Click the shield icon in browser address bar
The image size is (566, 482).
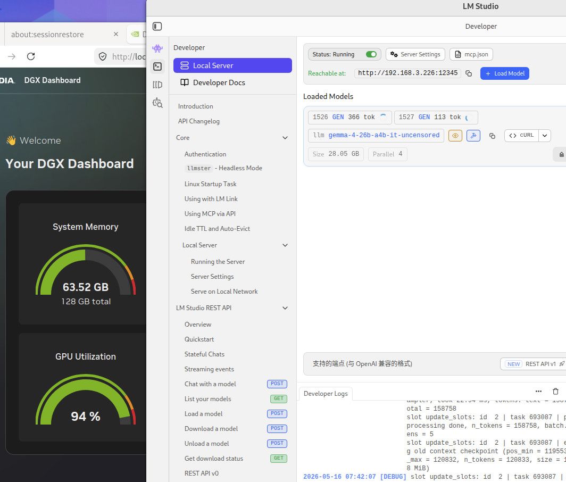point(103,57)
